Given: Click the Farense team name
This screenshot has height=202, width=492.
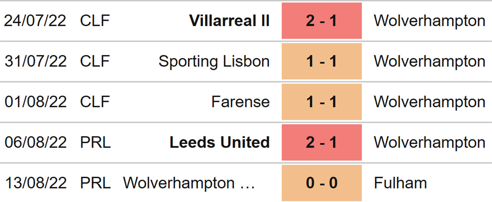Looking at the screenshot, I should 240,102.
